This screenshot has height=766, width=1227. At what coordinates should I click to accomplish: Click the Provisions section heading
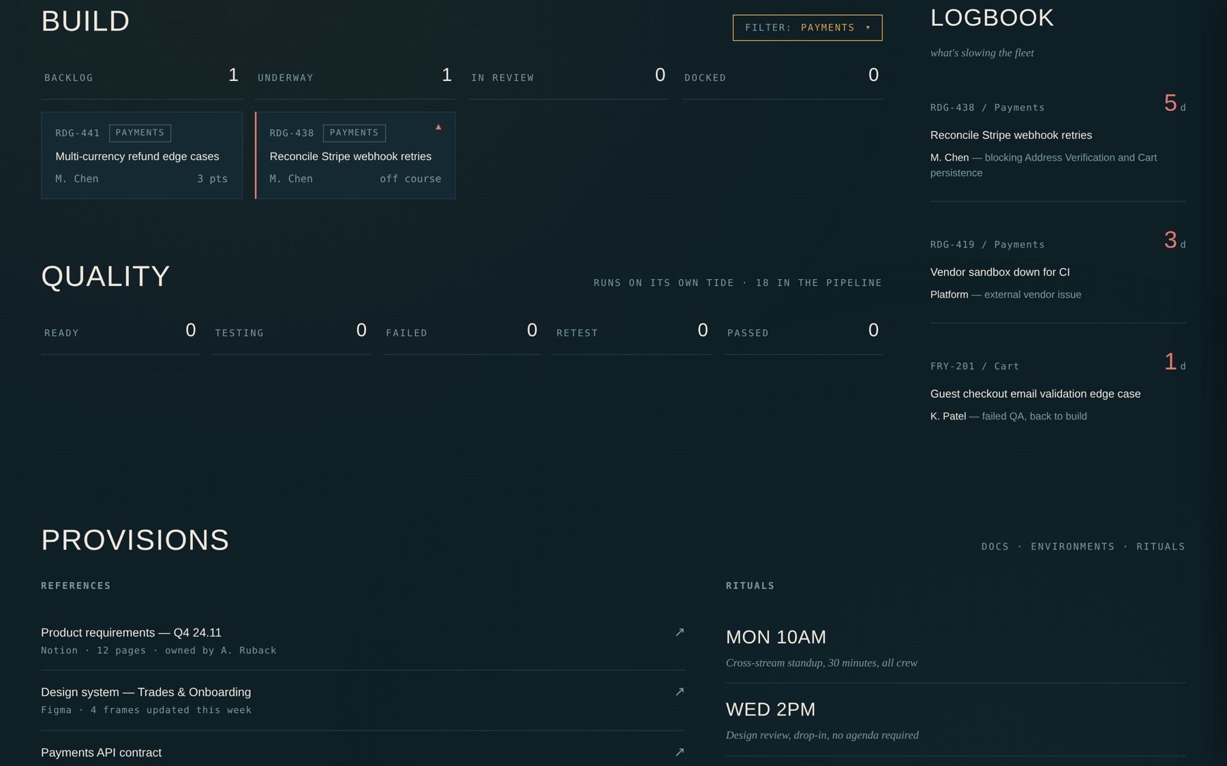pos(135,540)
